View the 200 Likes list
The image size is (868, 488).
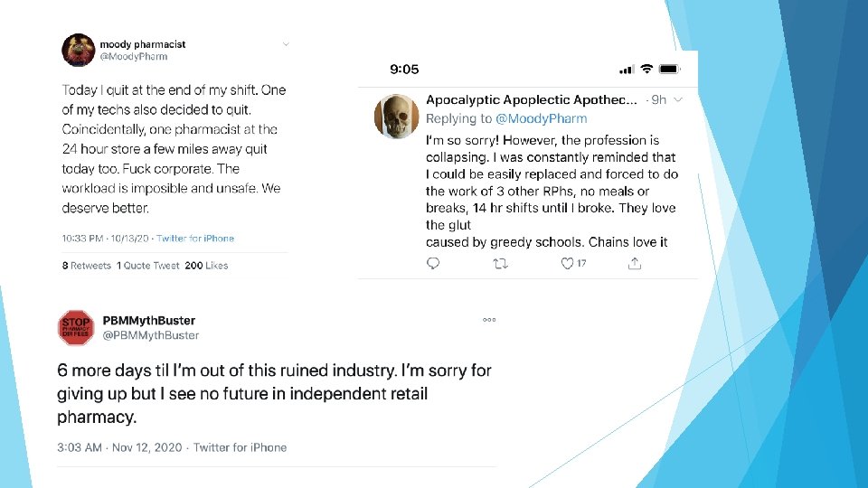click(206, 266)
